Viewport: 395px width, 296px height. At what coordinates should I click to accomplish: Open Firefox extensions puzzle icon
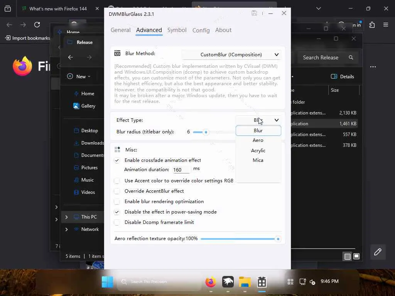[x=372, y=25]
